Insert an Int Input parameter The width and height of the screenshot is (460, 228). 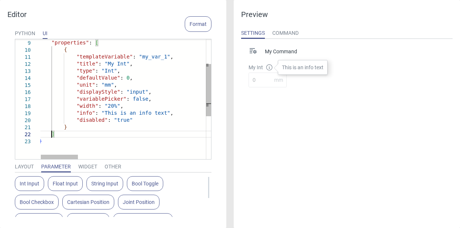coord(29,184)
